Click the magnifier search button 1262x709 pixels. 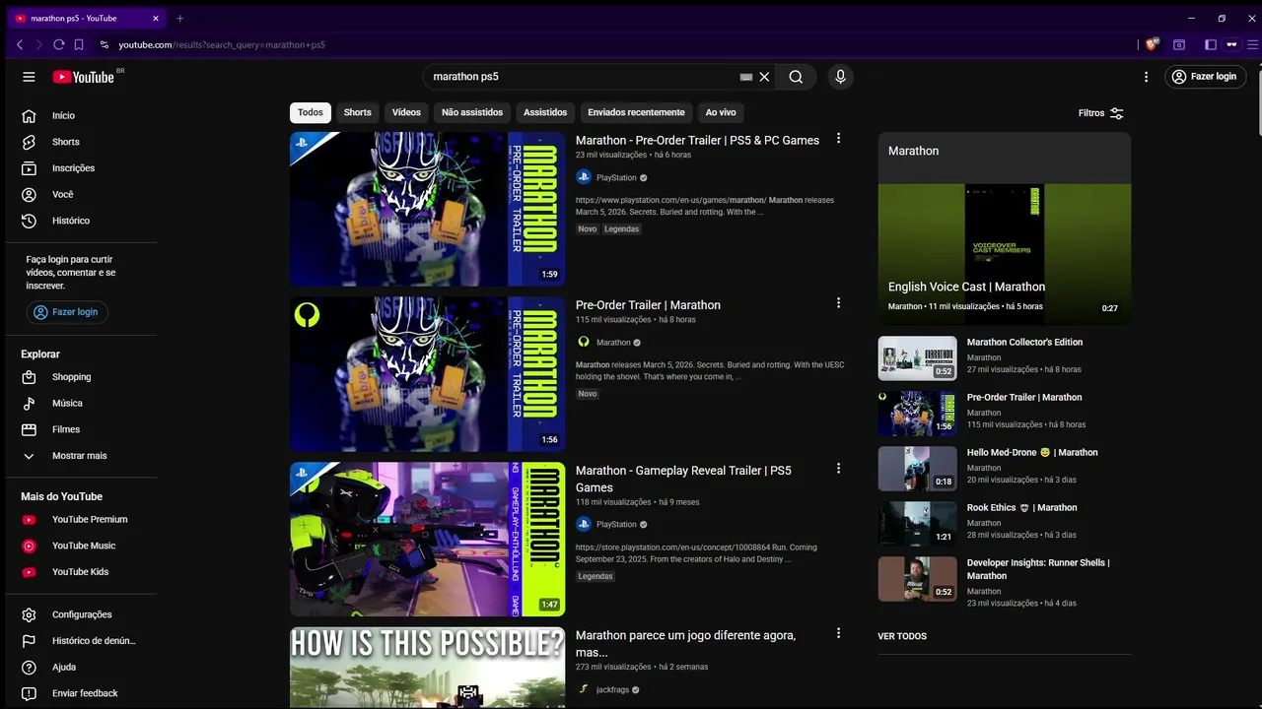pyautogui.click(x=796, y=77)
